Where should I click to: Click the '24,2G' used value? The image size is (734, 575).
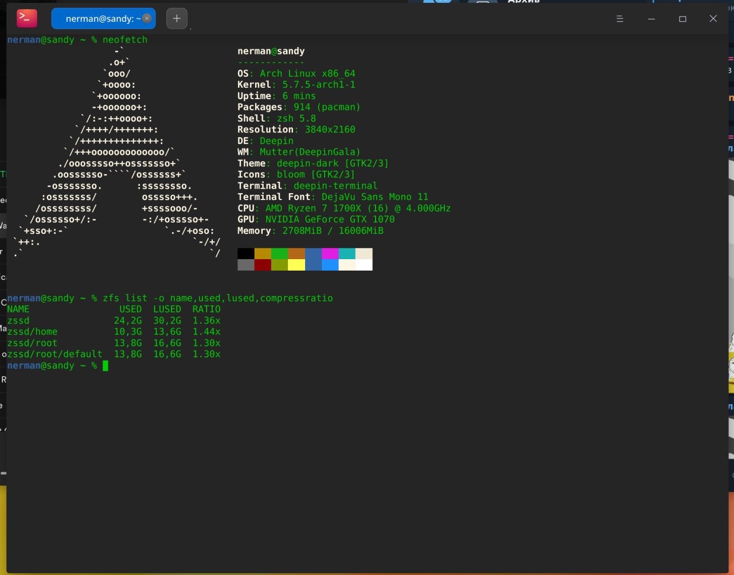point(128,320)
